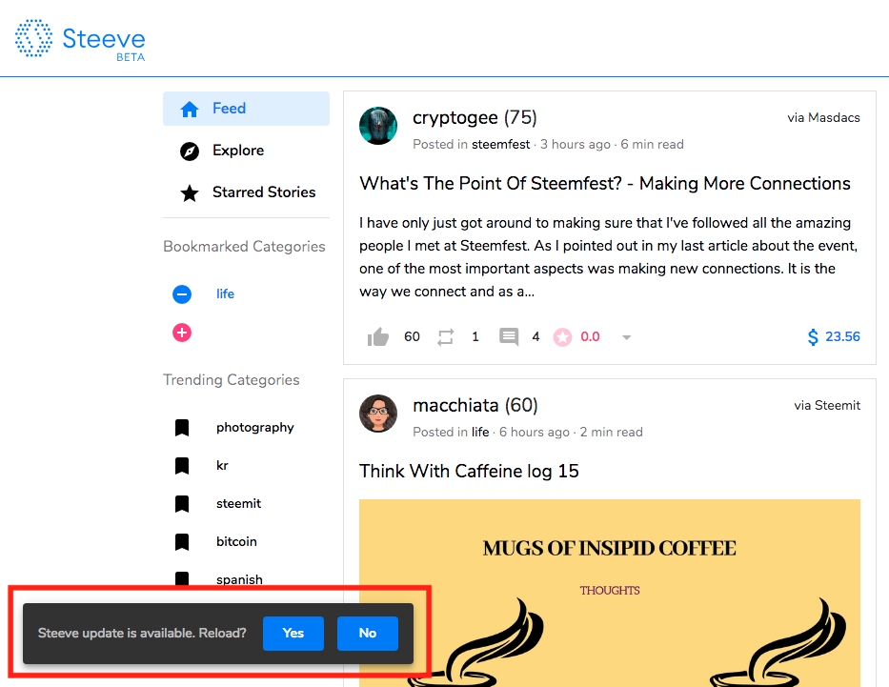889x687 pixels.
Task: Open Think With Caffeine log 15 post
Action: click(469, 471)
